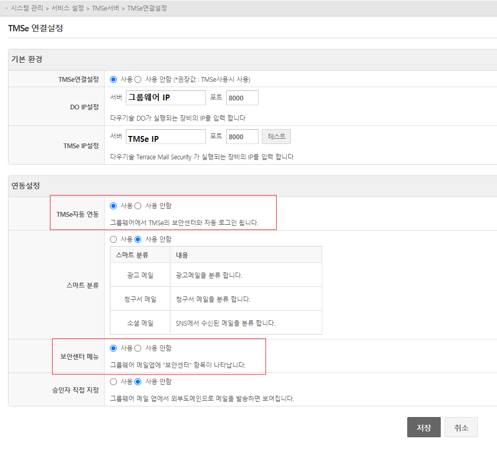Select '사용' for TMSe연결설정
The width and height of the screenshot is (497, 450).
tap(113, 79)
